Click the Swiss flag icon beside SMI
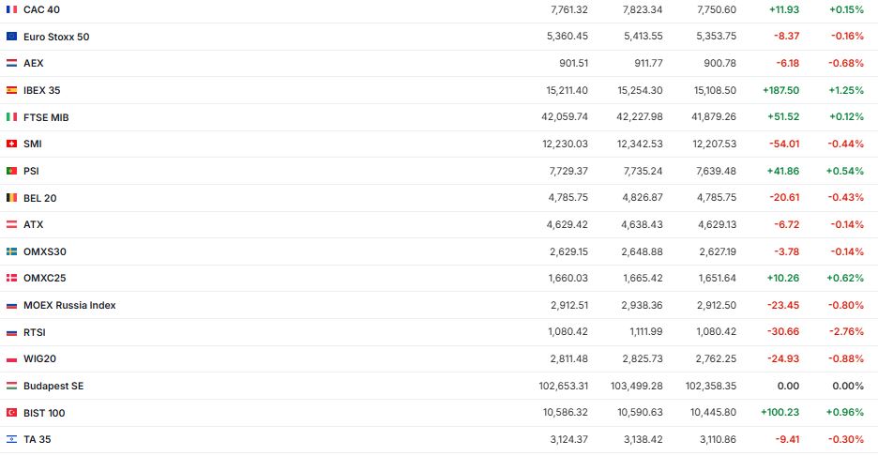This screenshot has height=456, width=878. pos(11,144)
